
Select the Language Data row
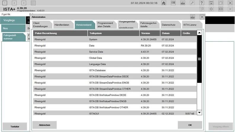[115, 64]
